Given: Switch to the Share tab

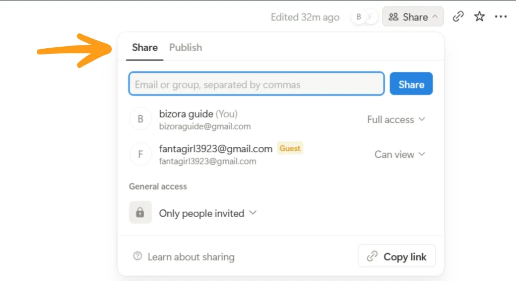Looking at the screenshot, I should [x=145, y=48].
